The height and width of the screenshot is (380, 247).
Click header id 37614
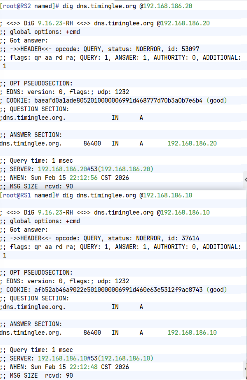pos(191,238)
